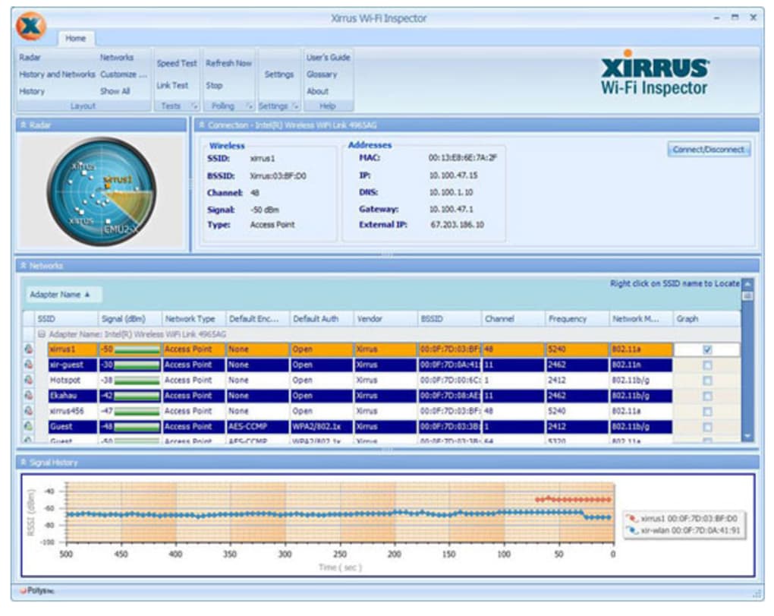
Task: Click the network icon beside xirrus1 row
Action: coord(29,349)
